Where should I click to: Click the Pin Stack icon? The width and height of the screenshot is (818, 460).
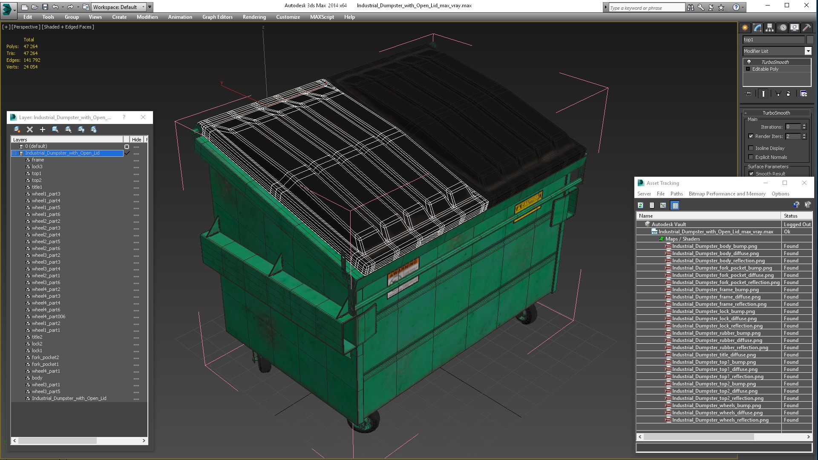(749, 94)
